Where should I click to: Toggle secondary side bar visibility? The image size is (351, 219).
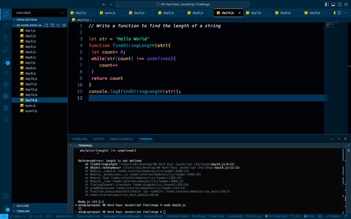[x=340, y=4]
